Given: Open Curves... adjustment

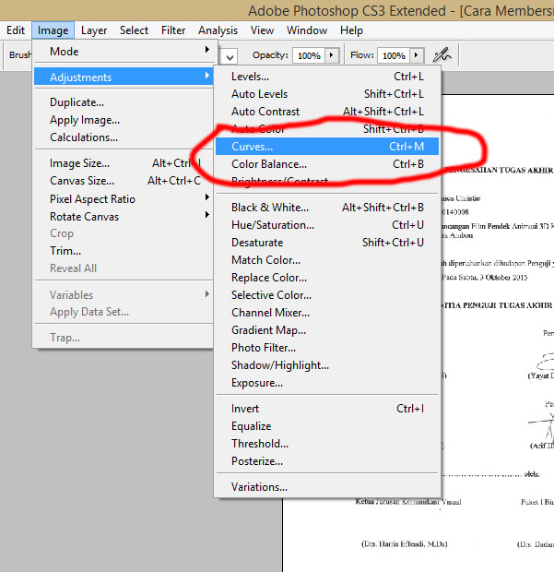Looking at the screenshot, I should pyautogui.click(x=327, y=147).
